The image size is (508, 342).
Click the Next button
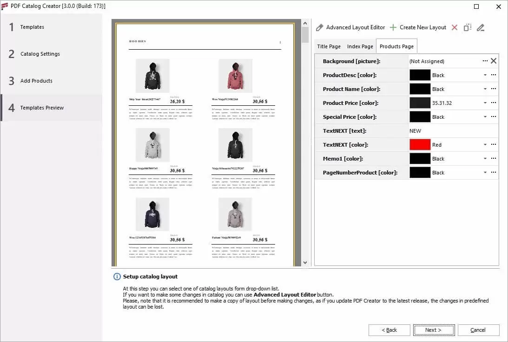pyautogui.click(x=434, y=330)
